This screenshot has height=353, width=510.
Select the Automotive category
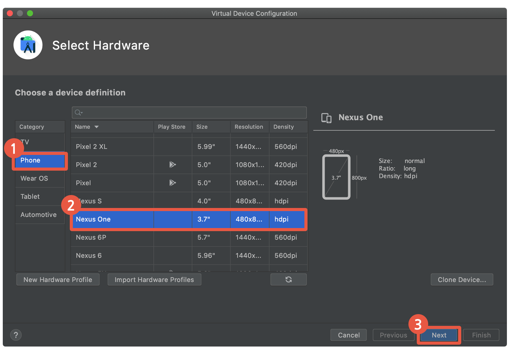point(40,215)
